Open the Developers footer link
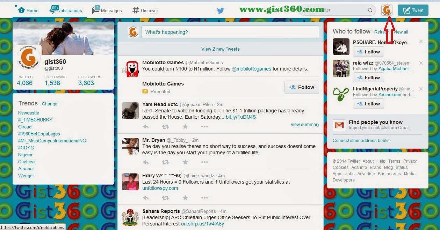Image resolution: width=440 pixels, height=230 pixels. tap(344, 180)
